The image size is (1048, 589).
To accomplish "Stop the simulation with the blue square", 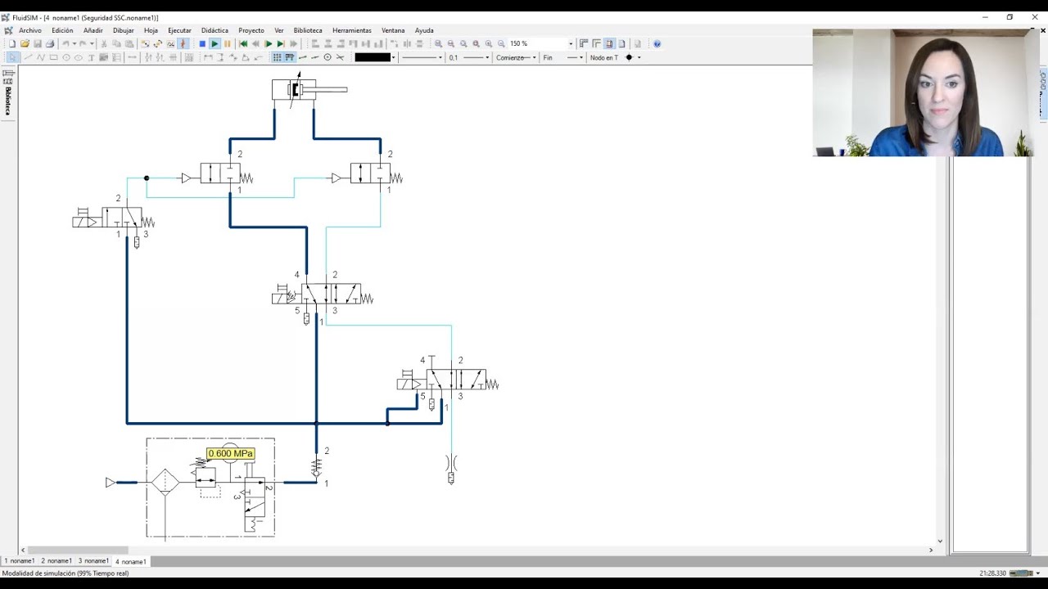I will pos(202,43).
